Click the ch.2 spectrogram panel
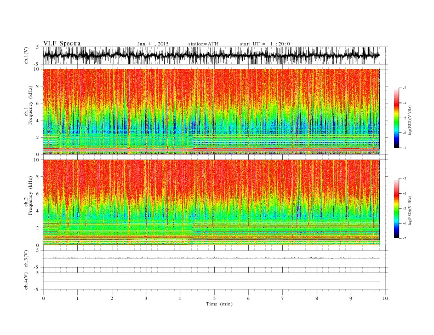The image size is (434, 335). coord(211,203)
